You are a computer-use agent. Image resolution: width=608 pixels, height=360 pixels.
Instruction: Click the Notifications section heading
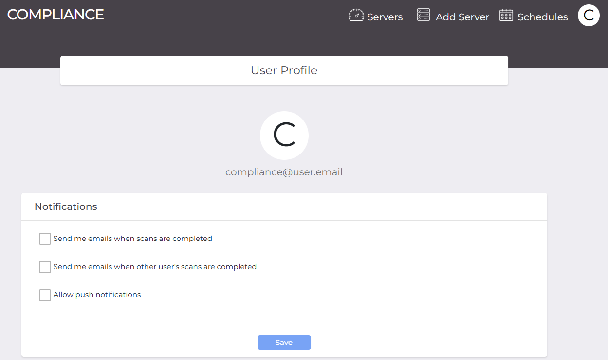click(66, 206)
